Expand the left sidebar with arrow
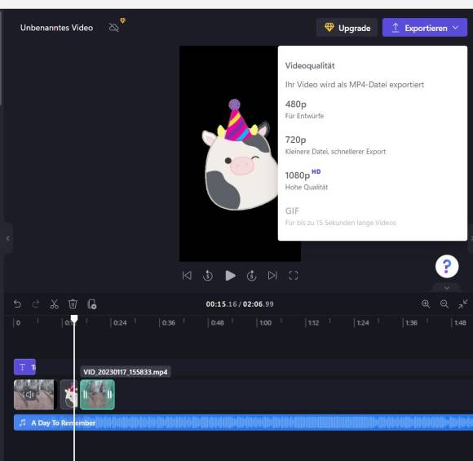Image resolution: width=473 pixels, height=461 pixels. click(7, 238)
